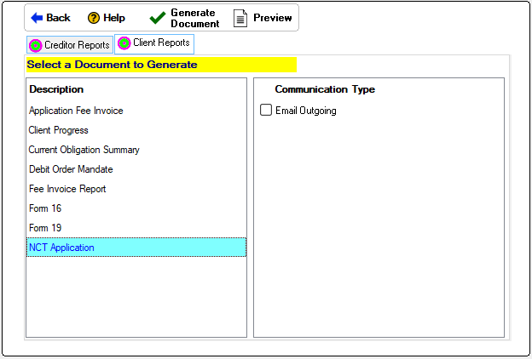This screenshot has height=359, width=532.
Task: Click the Description column header
Action: [56, 89]
